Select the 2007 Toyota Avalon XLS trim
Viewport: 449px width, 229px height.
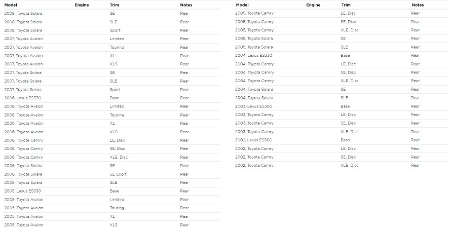point(114,64)
